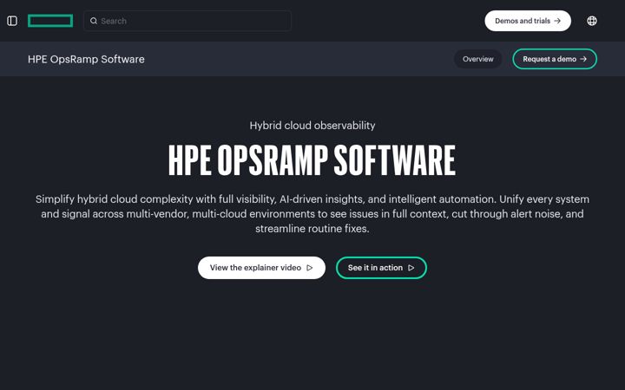Image resolution: width=625 pixels, height=390 pixels.
Task: Play View the explainer video
Action: 261,268
